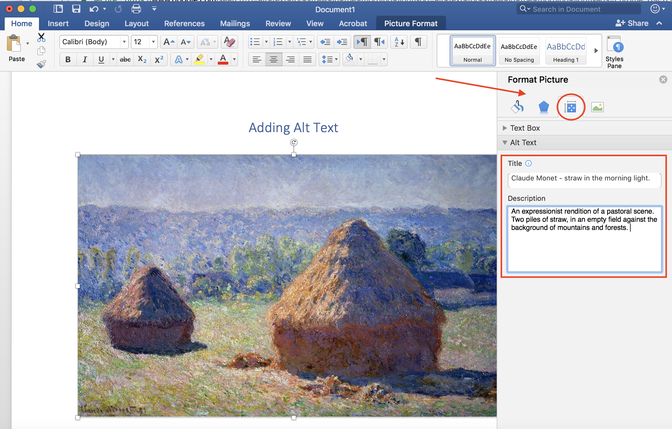The height and width of the screenshot is (429, 672).
Task: Click the Search in Document field
Action: [579, 9]
